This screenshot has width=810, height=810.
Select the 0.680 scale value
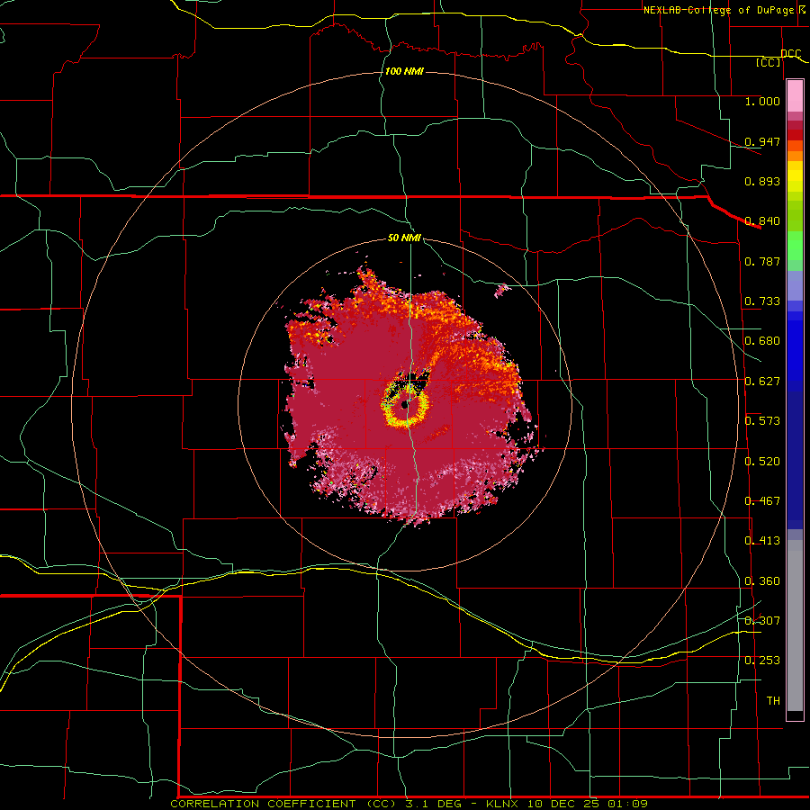pyautogui.click(x=762, y=341)
